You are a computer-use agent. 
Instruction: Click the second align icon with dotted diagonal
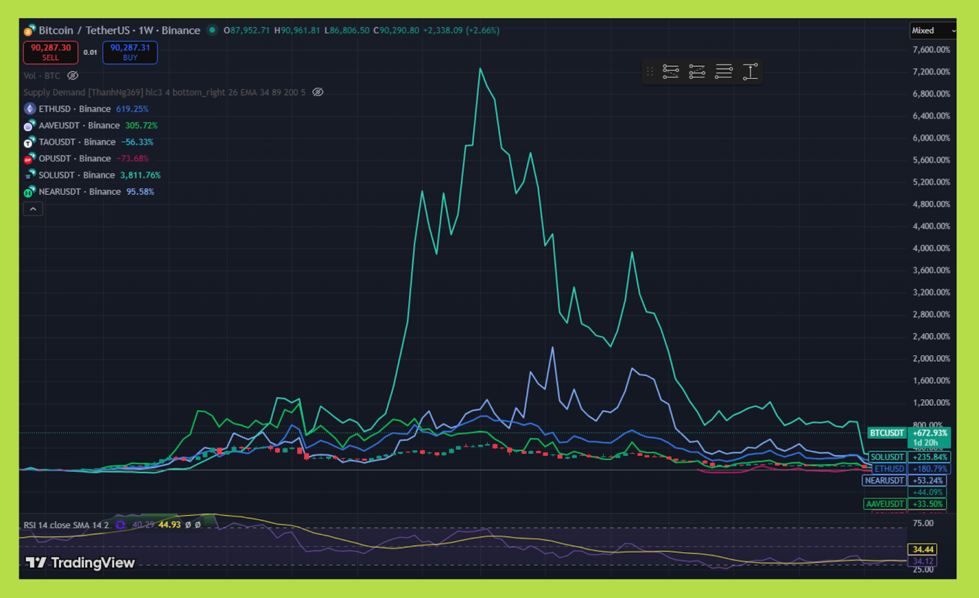(x=697, y=72)
